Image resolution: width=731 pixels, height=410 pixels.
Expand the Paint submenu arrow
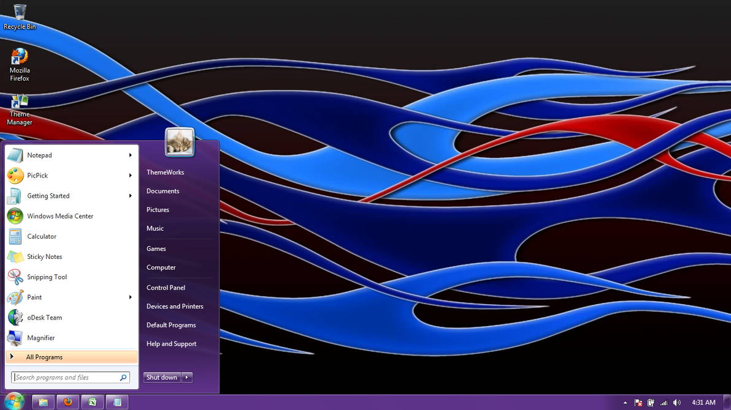(130, 297)
